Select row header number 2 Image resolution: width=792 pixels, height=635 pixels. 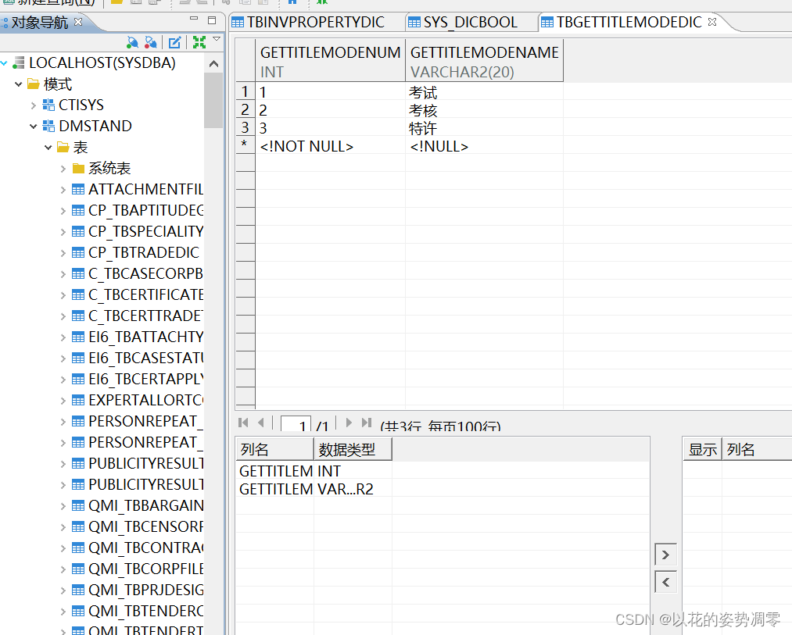(x=245, y=109)
